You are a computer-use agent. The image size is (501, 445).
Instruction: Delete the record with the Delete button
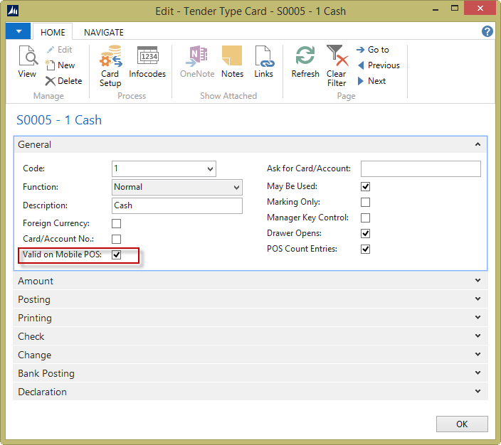(x=63, y=81)
